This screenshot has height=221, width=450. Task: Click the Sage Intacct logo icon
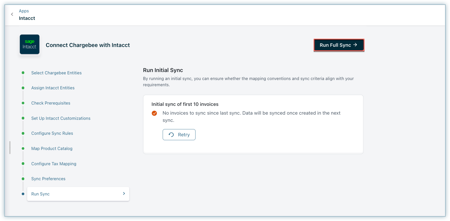(29, 44)
